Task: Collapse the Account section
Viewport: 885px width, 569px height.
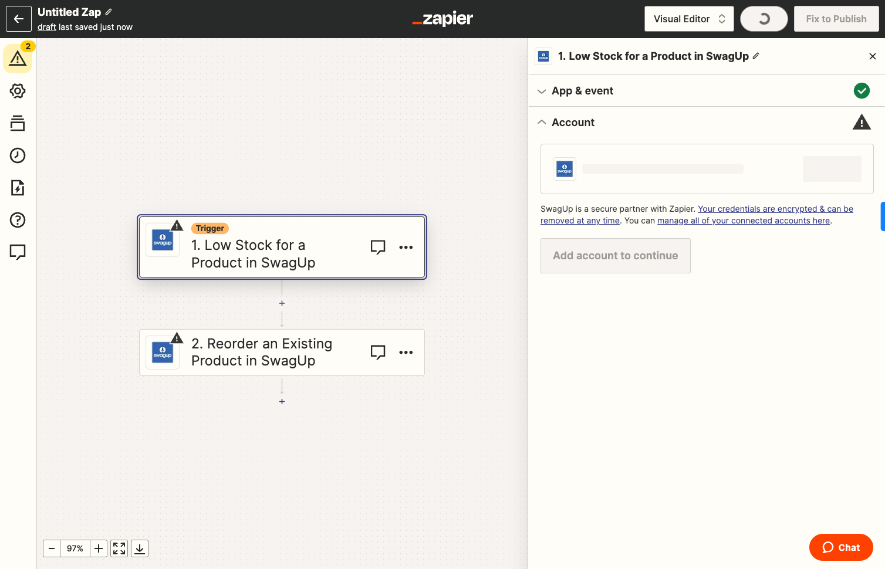Action: [x=707, y=123]
